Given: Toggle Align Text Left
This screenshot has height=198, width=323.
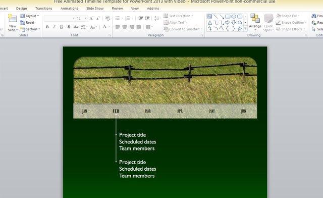Looking at the screenshot, I should pyautogui.click(x=118, y=27).
